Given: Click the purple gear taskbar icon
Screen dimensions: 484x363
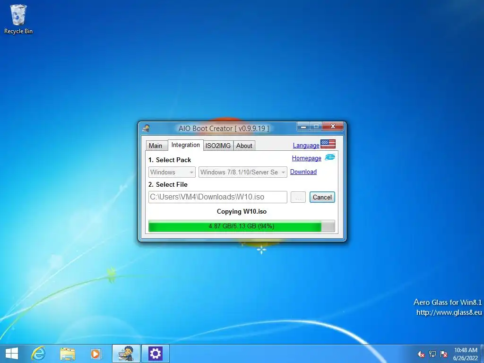Looking at the screenshot, I should coord(155,354).
